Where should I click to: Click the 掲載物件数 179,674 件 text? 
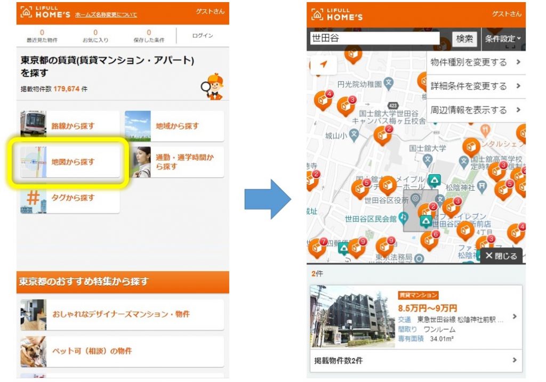(x=54, y=89)
